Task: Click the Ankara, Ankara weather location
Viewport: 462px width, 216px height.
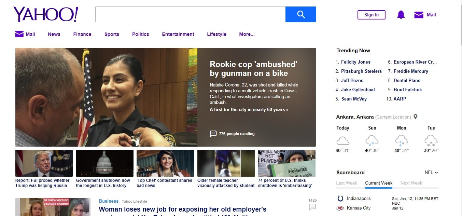Action: coord(355,117)
